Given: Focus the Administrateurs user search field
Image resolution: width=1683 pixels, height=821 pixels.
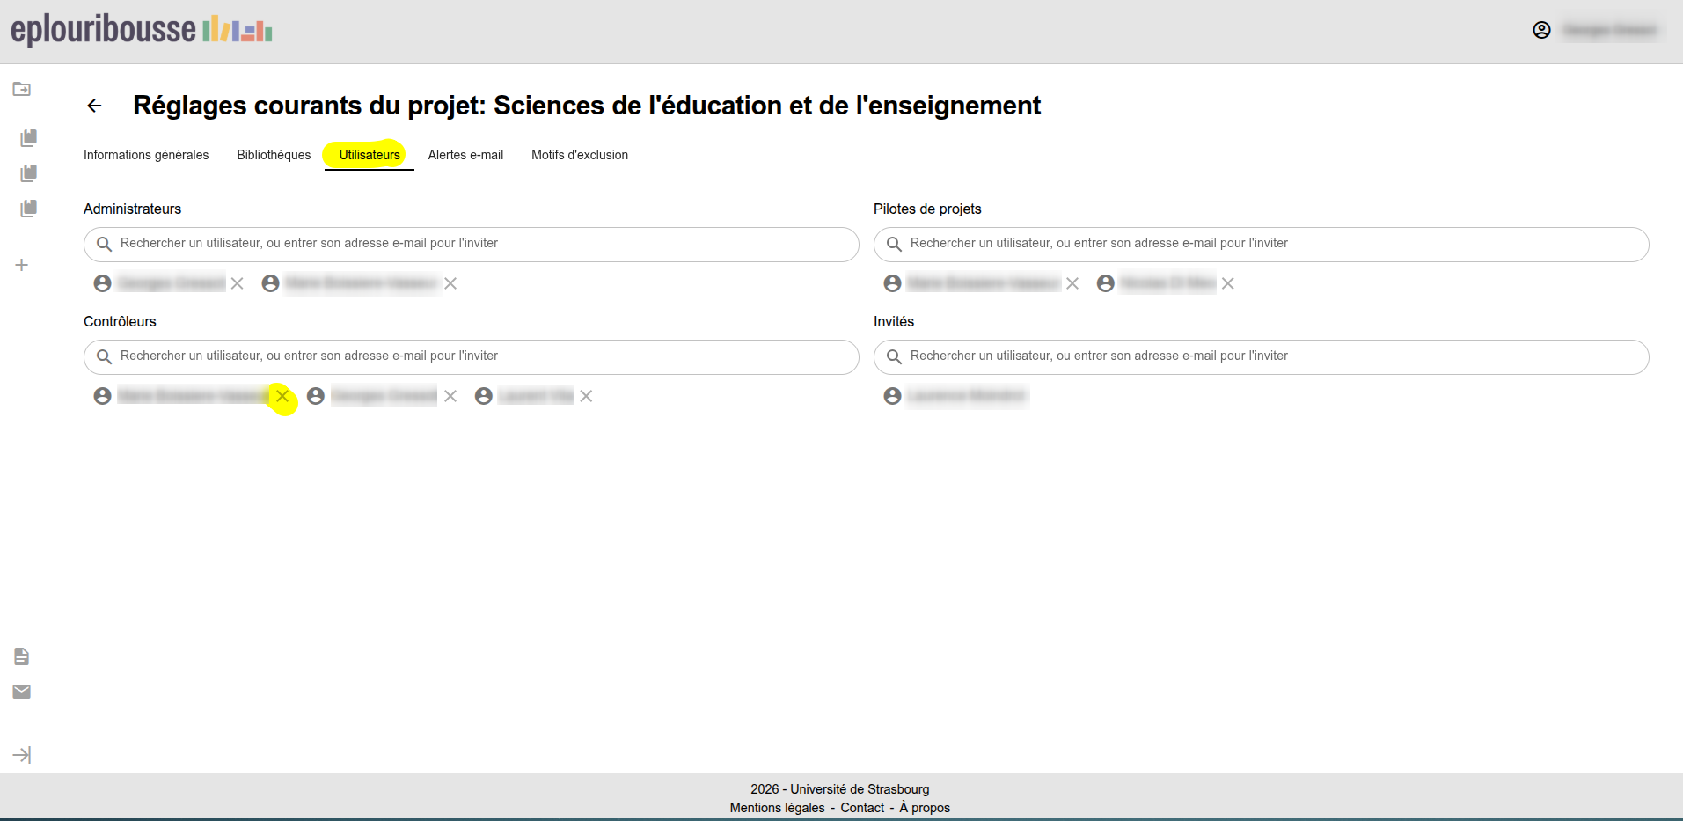Looking at the screenshot, I should pos(484,244).
